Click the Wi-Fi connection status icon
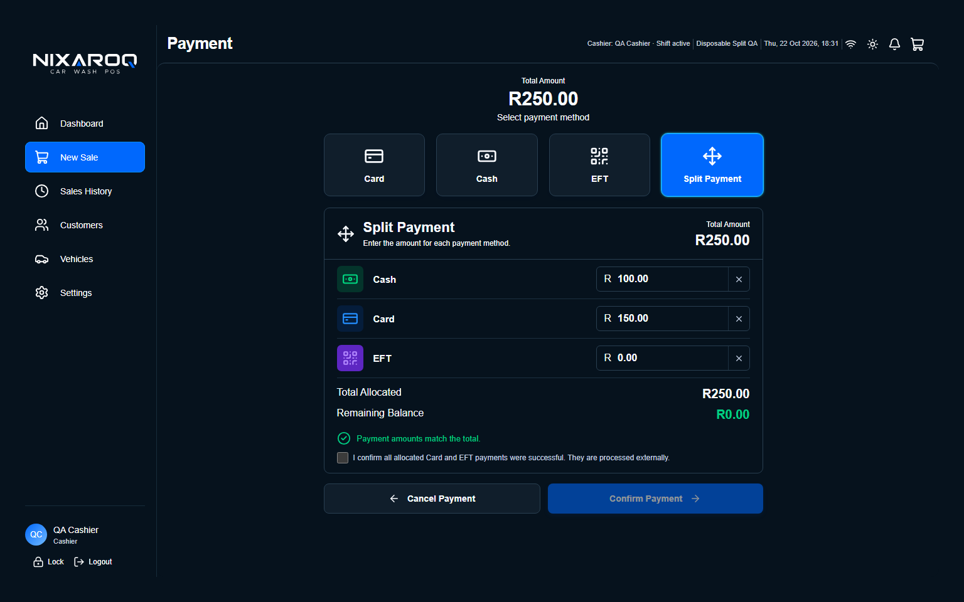The image size is (964, 602). [850, 44]
